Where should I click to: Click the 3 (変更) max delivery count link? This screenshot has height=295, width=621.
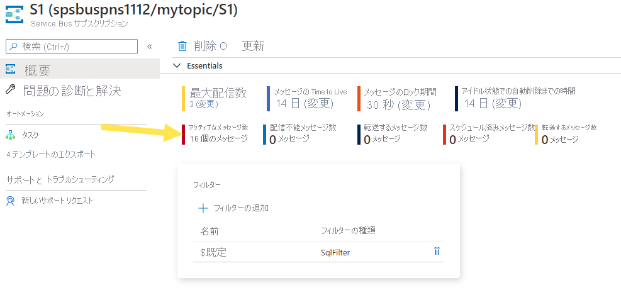tap(204, 104)
